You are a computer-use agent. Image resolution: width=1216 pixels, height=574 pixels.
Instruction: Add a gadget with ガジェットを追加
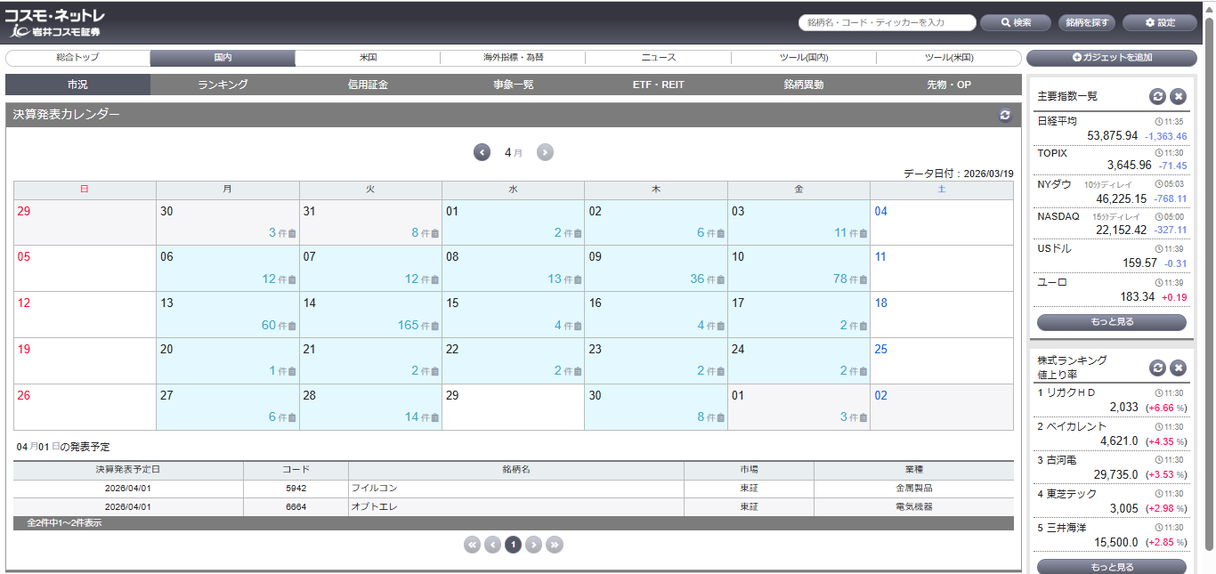1111,58
